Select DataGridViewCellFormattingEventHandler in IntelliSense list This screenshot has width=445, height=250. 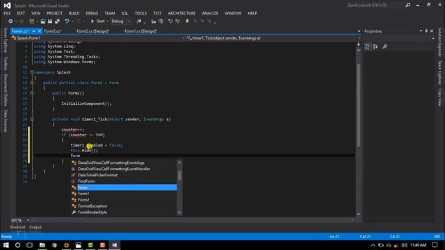tap(124, 169)
